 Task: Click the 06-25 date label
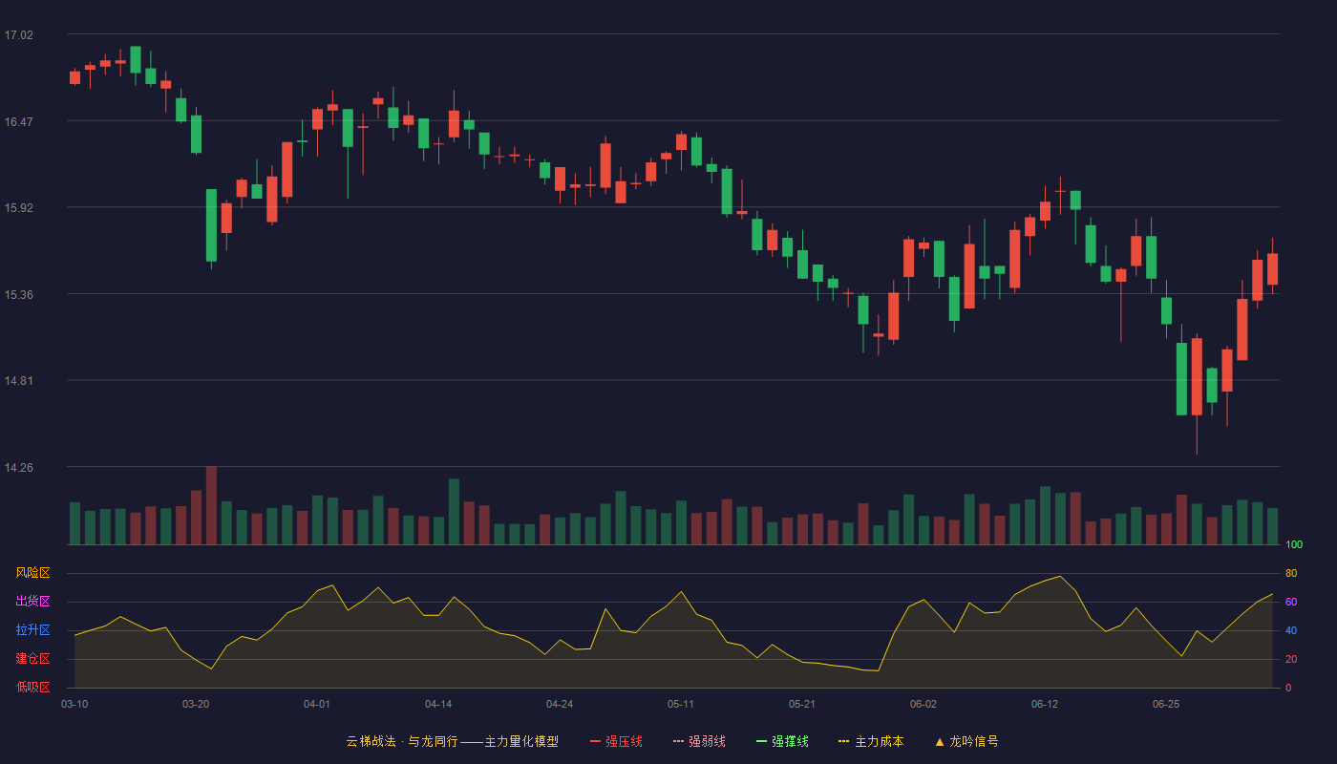[x=1166, y=704]
